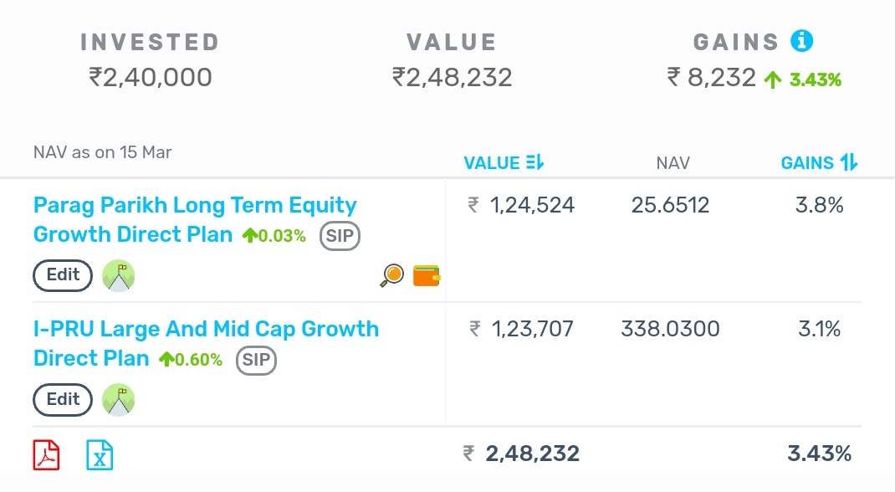Open the orange wallet icon
Screen dimensions: 895x492
pos(427,275)
